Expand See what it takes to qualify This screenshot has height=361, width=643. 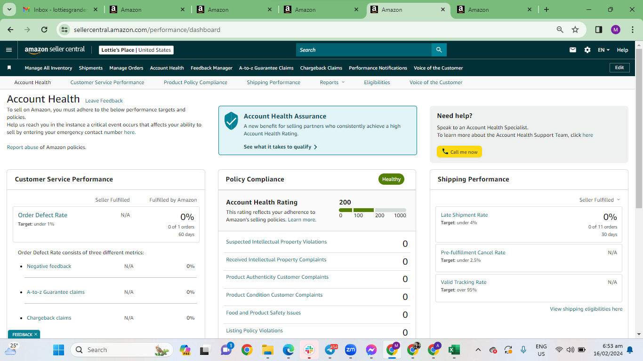click(281, 147)
